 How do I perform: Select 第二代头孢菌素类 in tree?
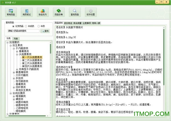click(x=32, y=60)
